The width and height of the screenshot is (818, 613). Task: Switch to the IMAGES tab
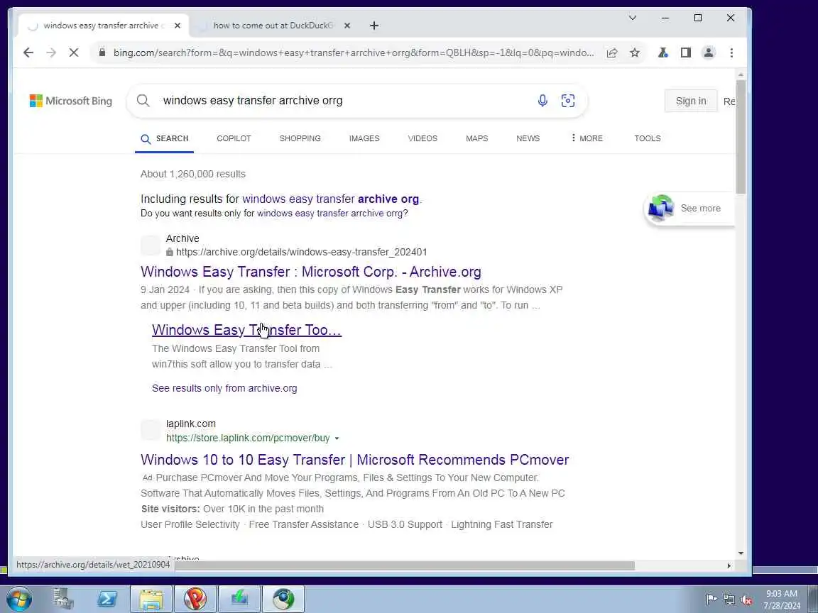pyautogui.click(x=364, y=138)
